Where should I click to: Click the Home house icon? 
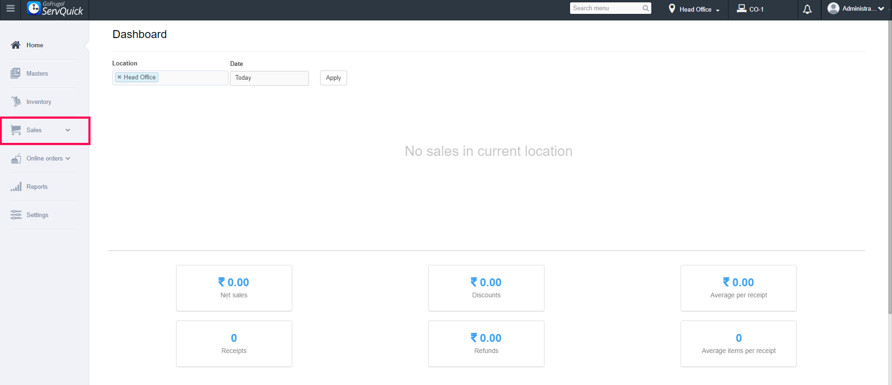(x=16, y=45)
